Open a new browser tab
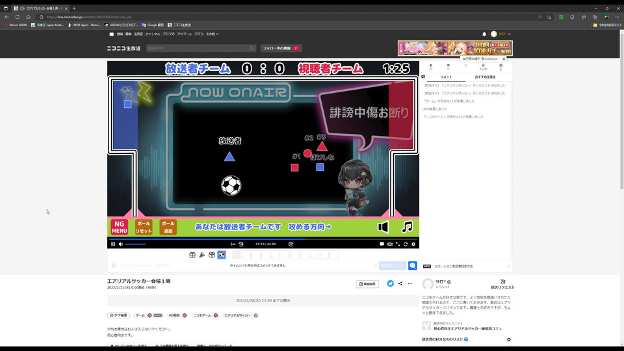This screenshot has width=624, height=351. pos(74,8)
